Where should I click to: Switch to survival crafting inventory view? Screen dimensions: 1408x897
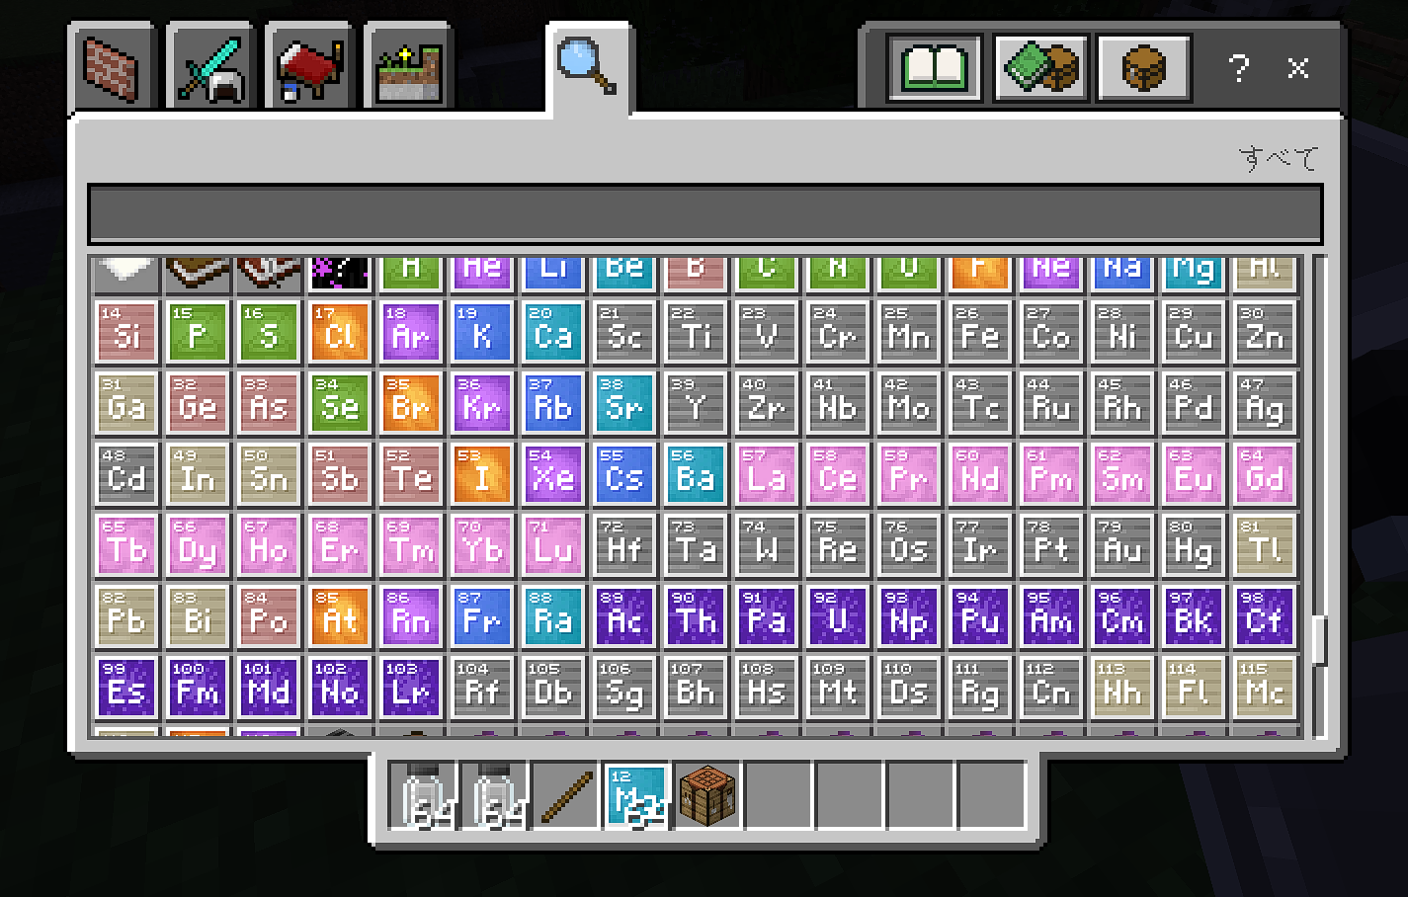click(1040, 68)
